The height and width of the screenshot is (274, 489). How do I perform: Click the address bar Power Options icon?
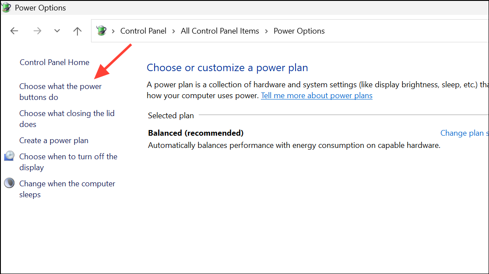click(x=102, y=31)
